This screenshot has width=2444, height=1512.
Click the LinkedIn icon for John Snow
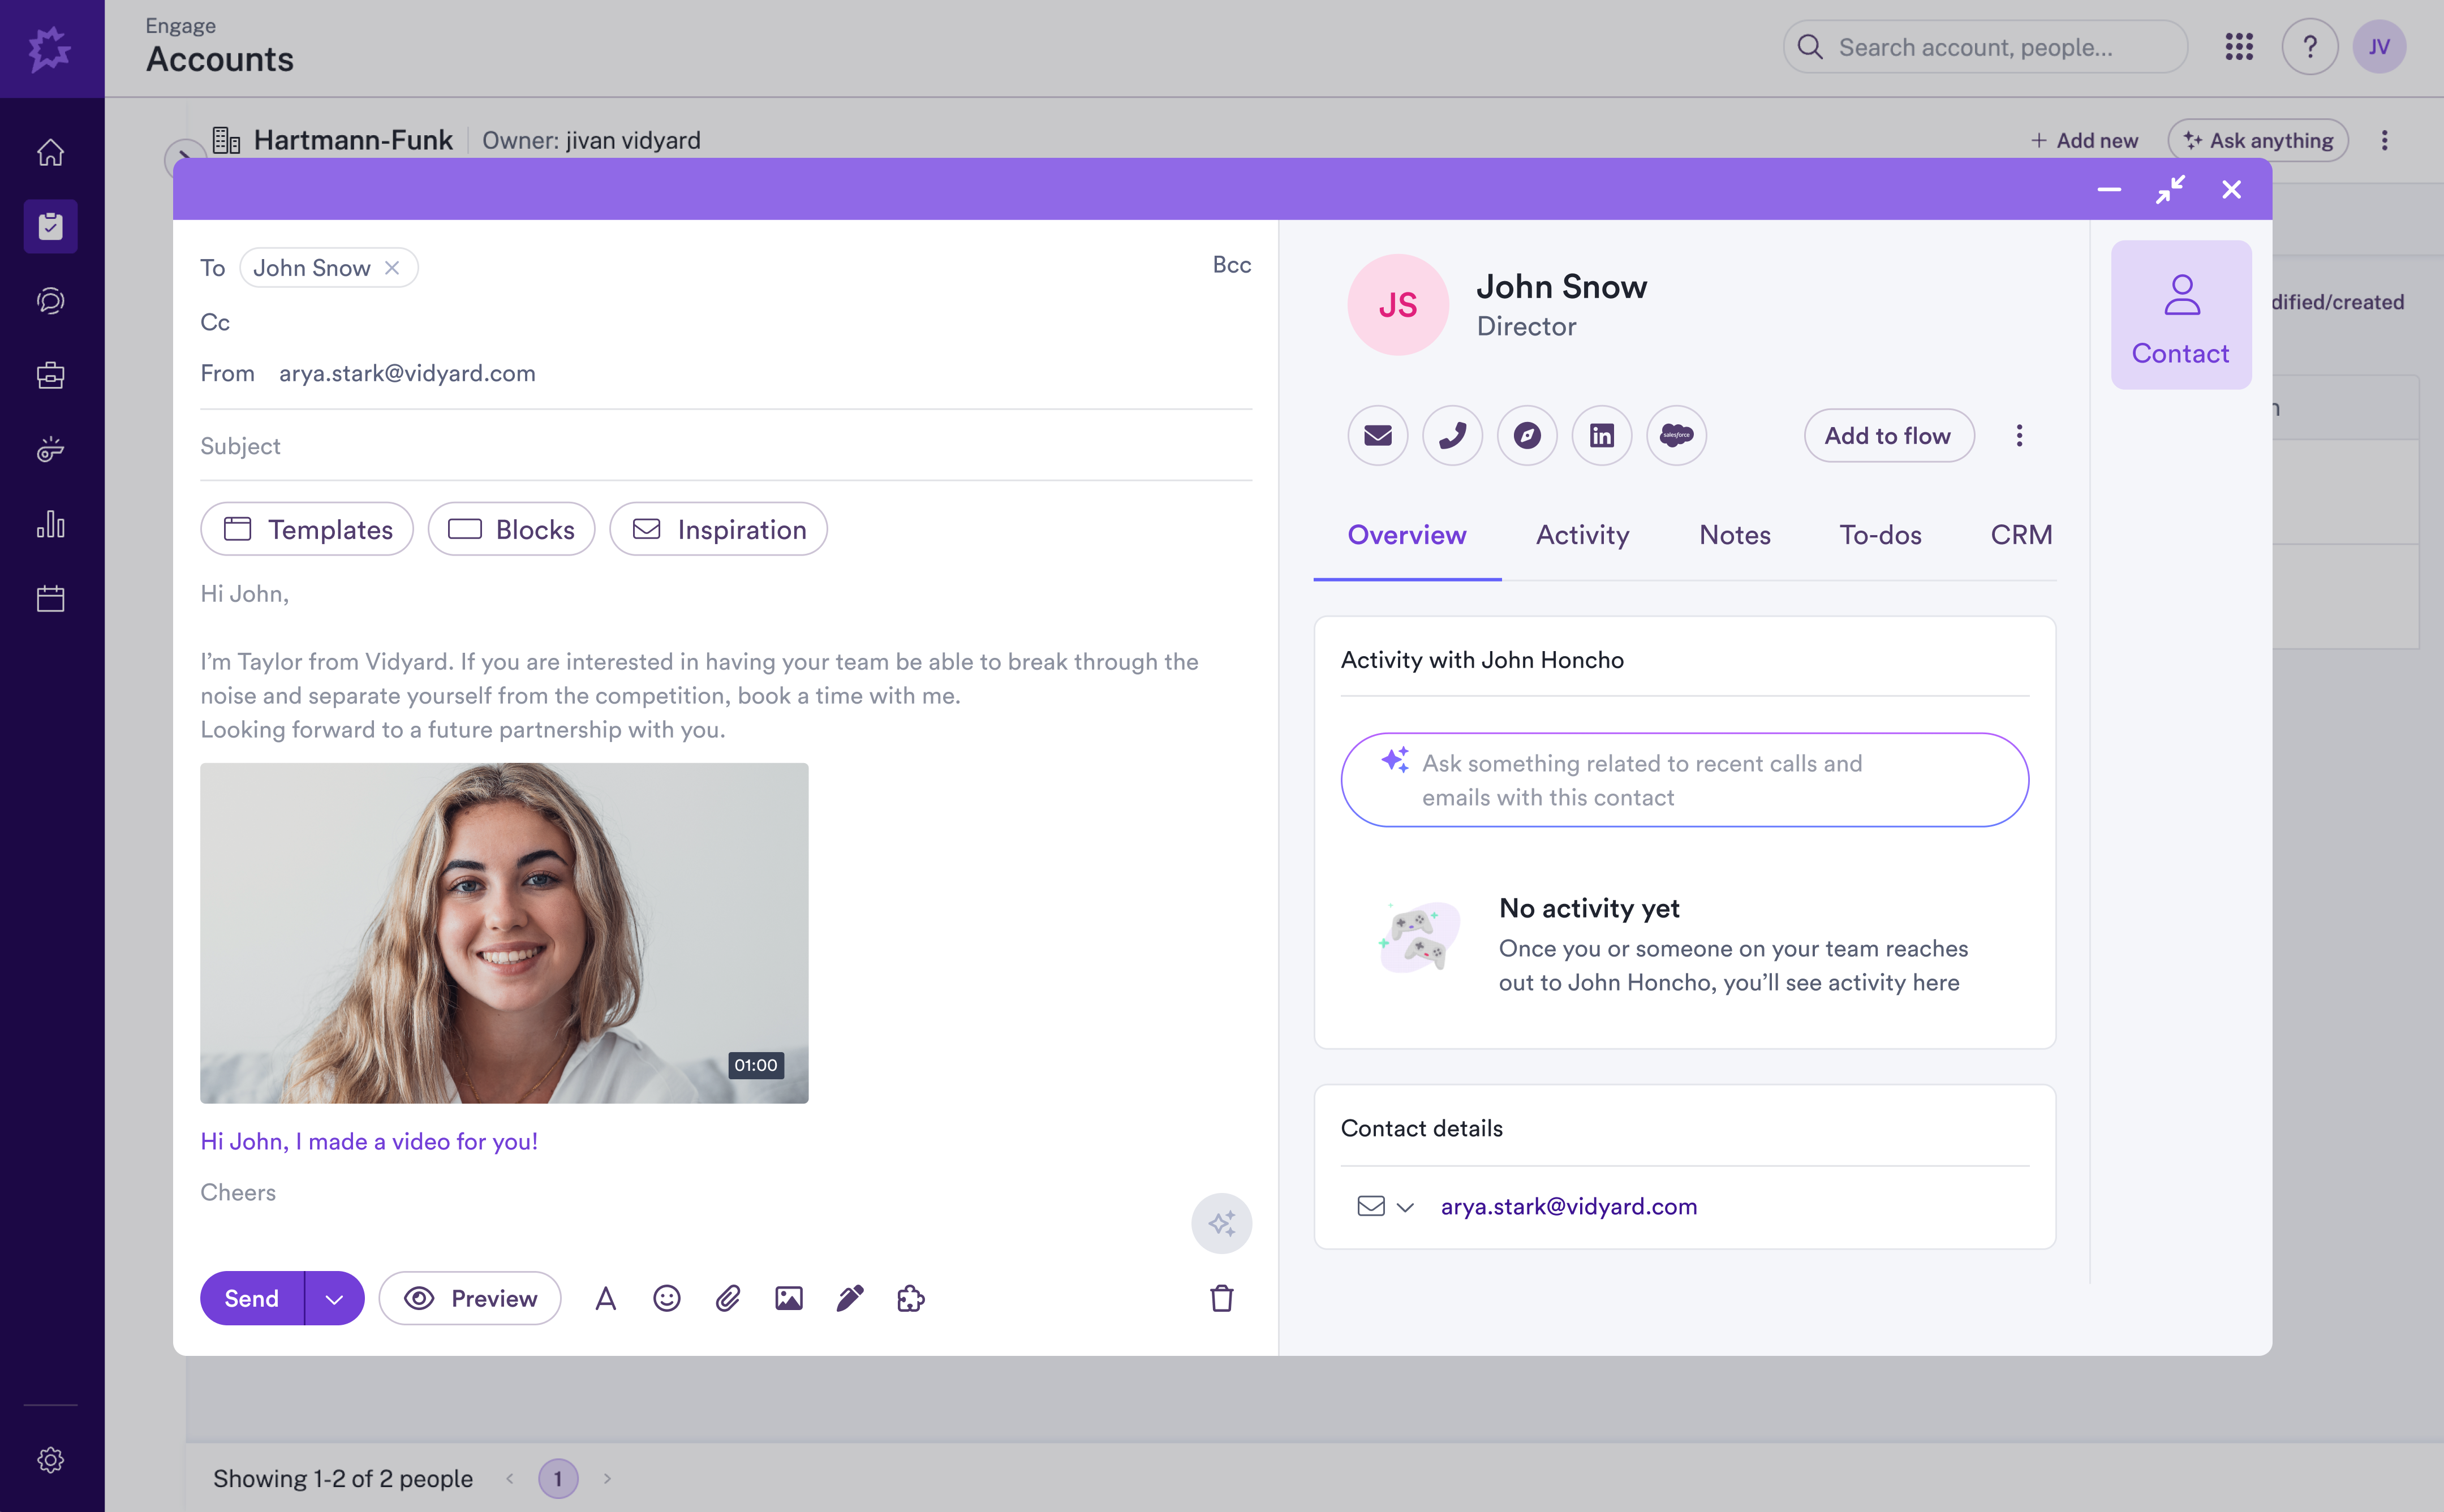1602,436
